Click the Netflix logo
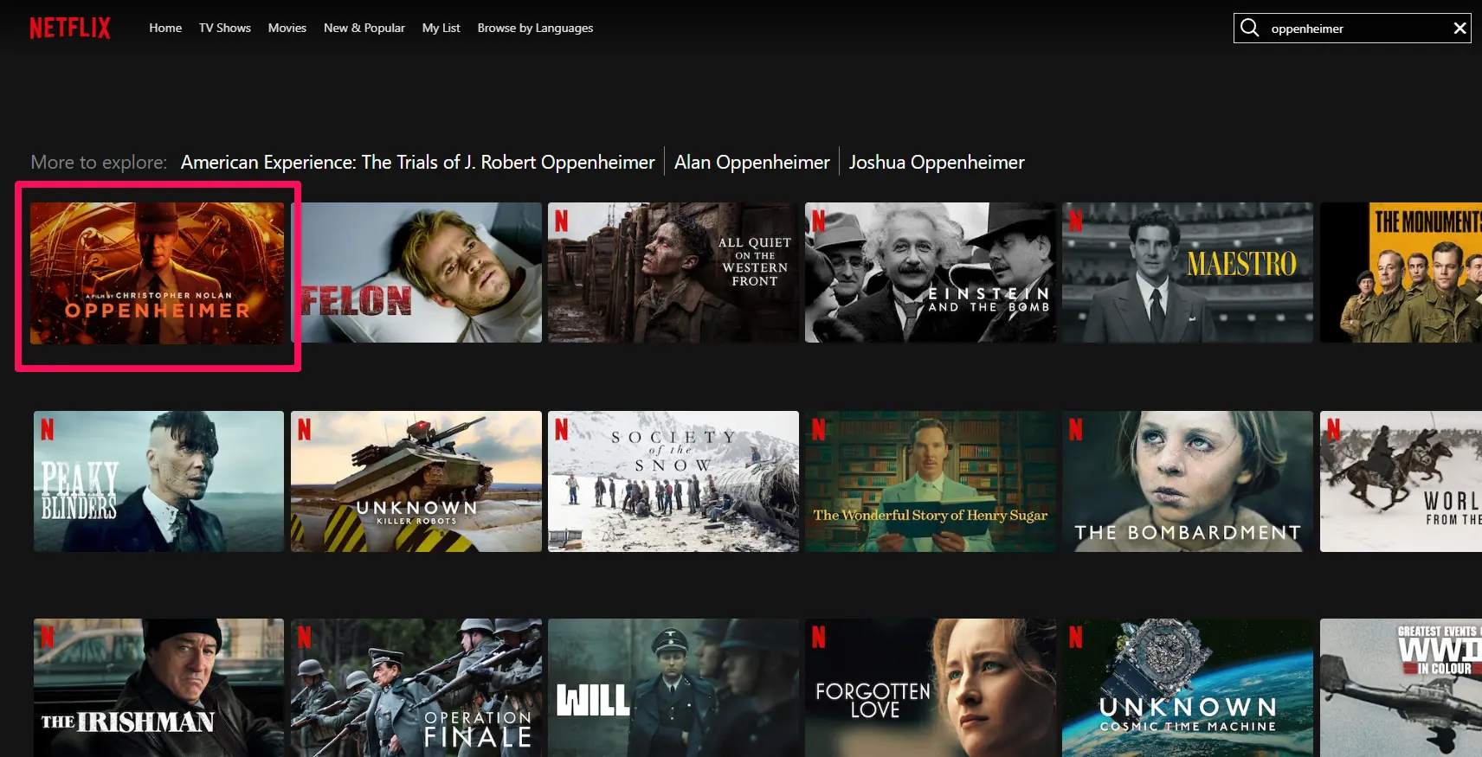1482x757 pixels. [x=70, y=29]
